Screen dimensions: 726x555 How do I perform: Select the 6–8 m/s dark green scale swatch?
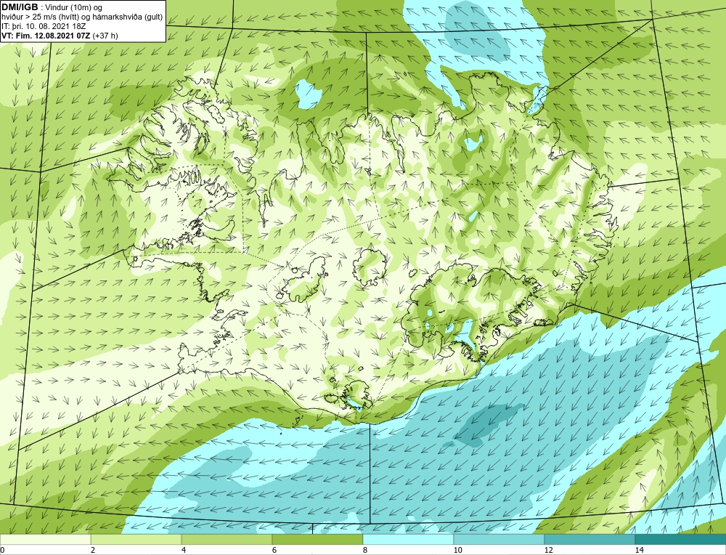(318, 540)
